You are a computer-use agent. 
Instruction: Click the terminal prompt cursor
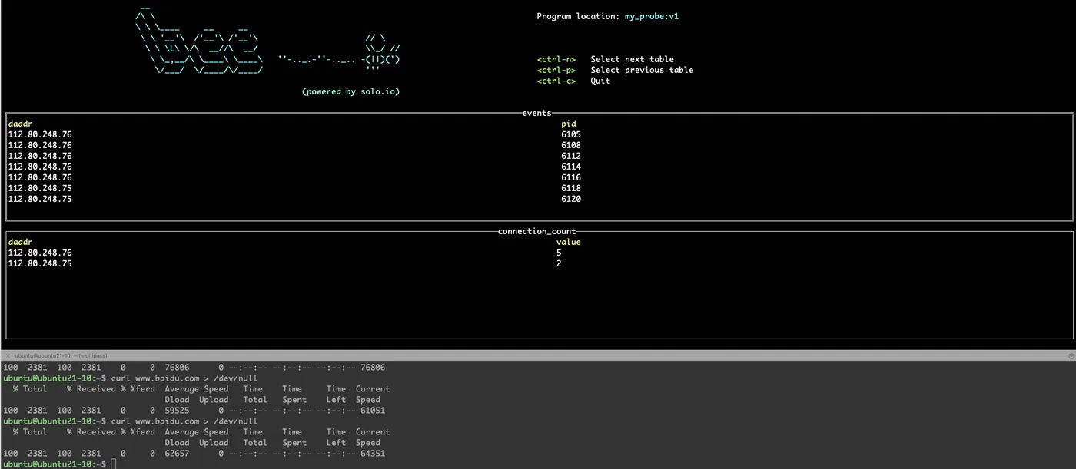[x=113, y=464]
